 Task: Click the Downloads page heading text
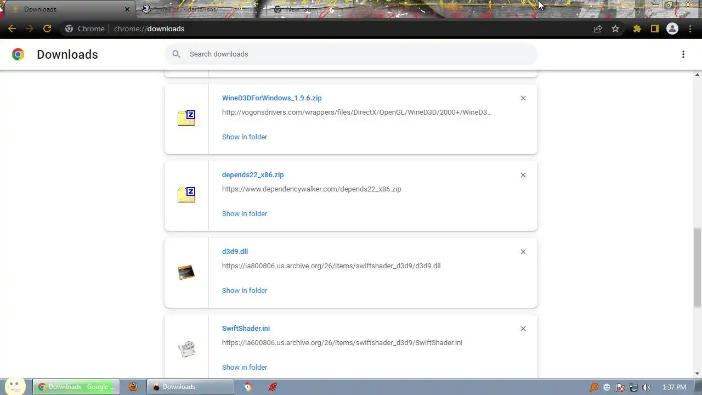click(x=67, y=54)
